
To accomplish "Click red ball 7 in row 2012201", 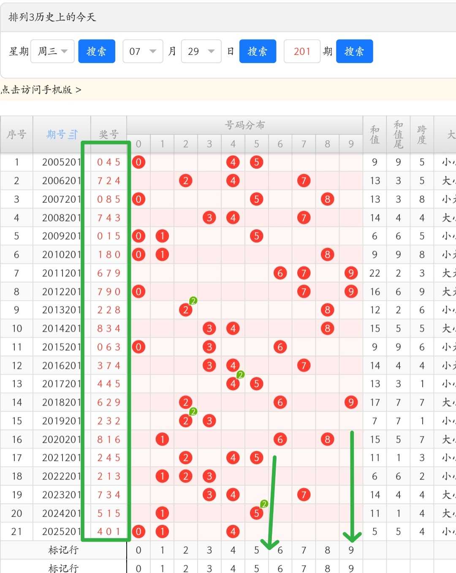I will (x=304, y=292).
